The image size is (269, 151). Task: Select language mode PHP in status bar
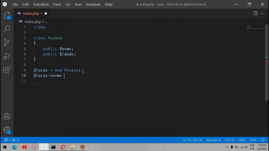(253, 140)
